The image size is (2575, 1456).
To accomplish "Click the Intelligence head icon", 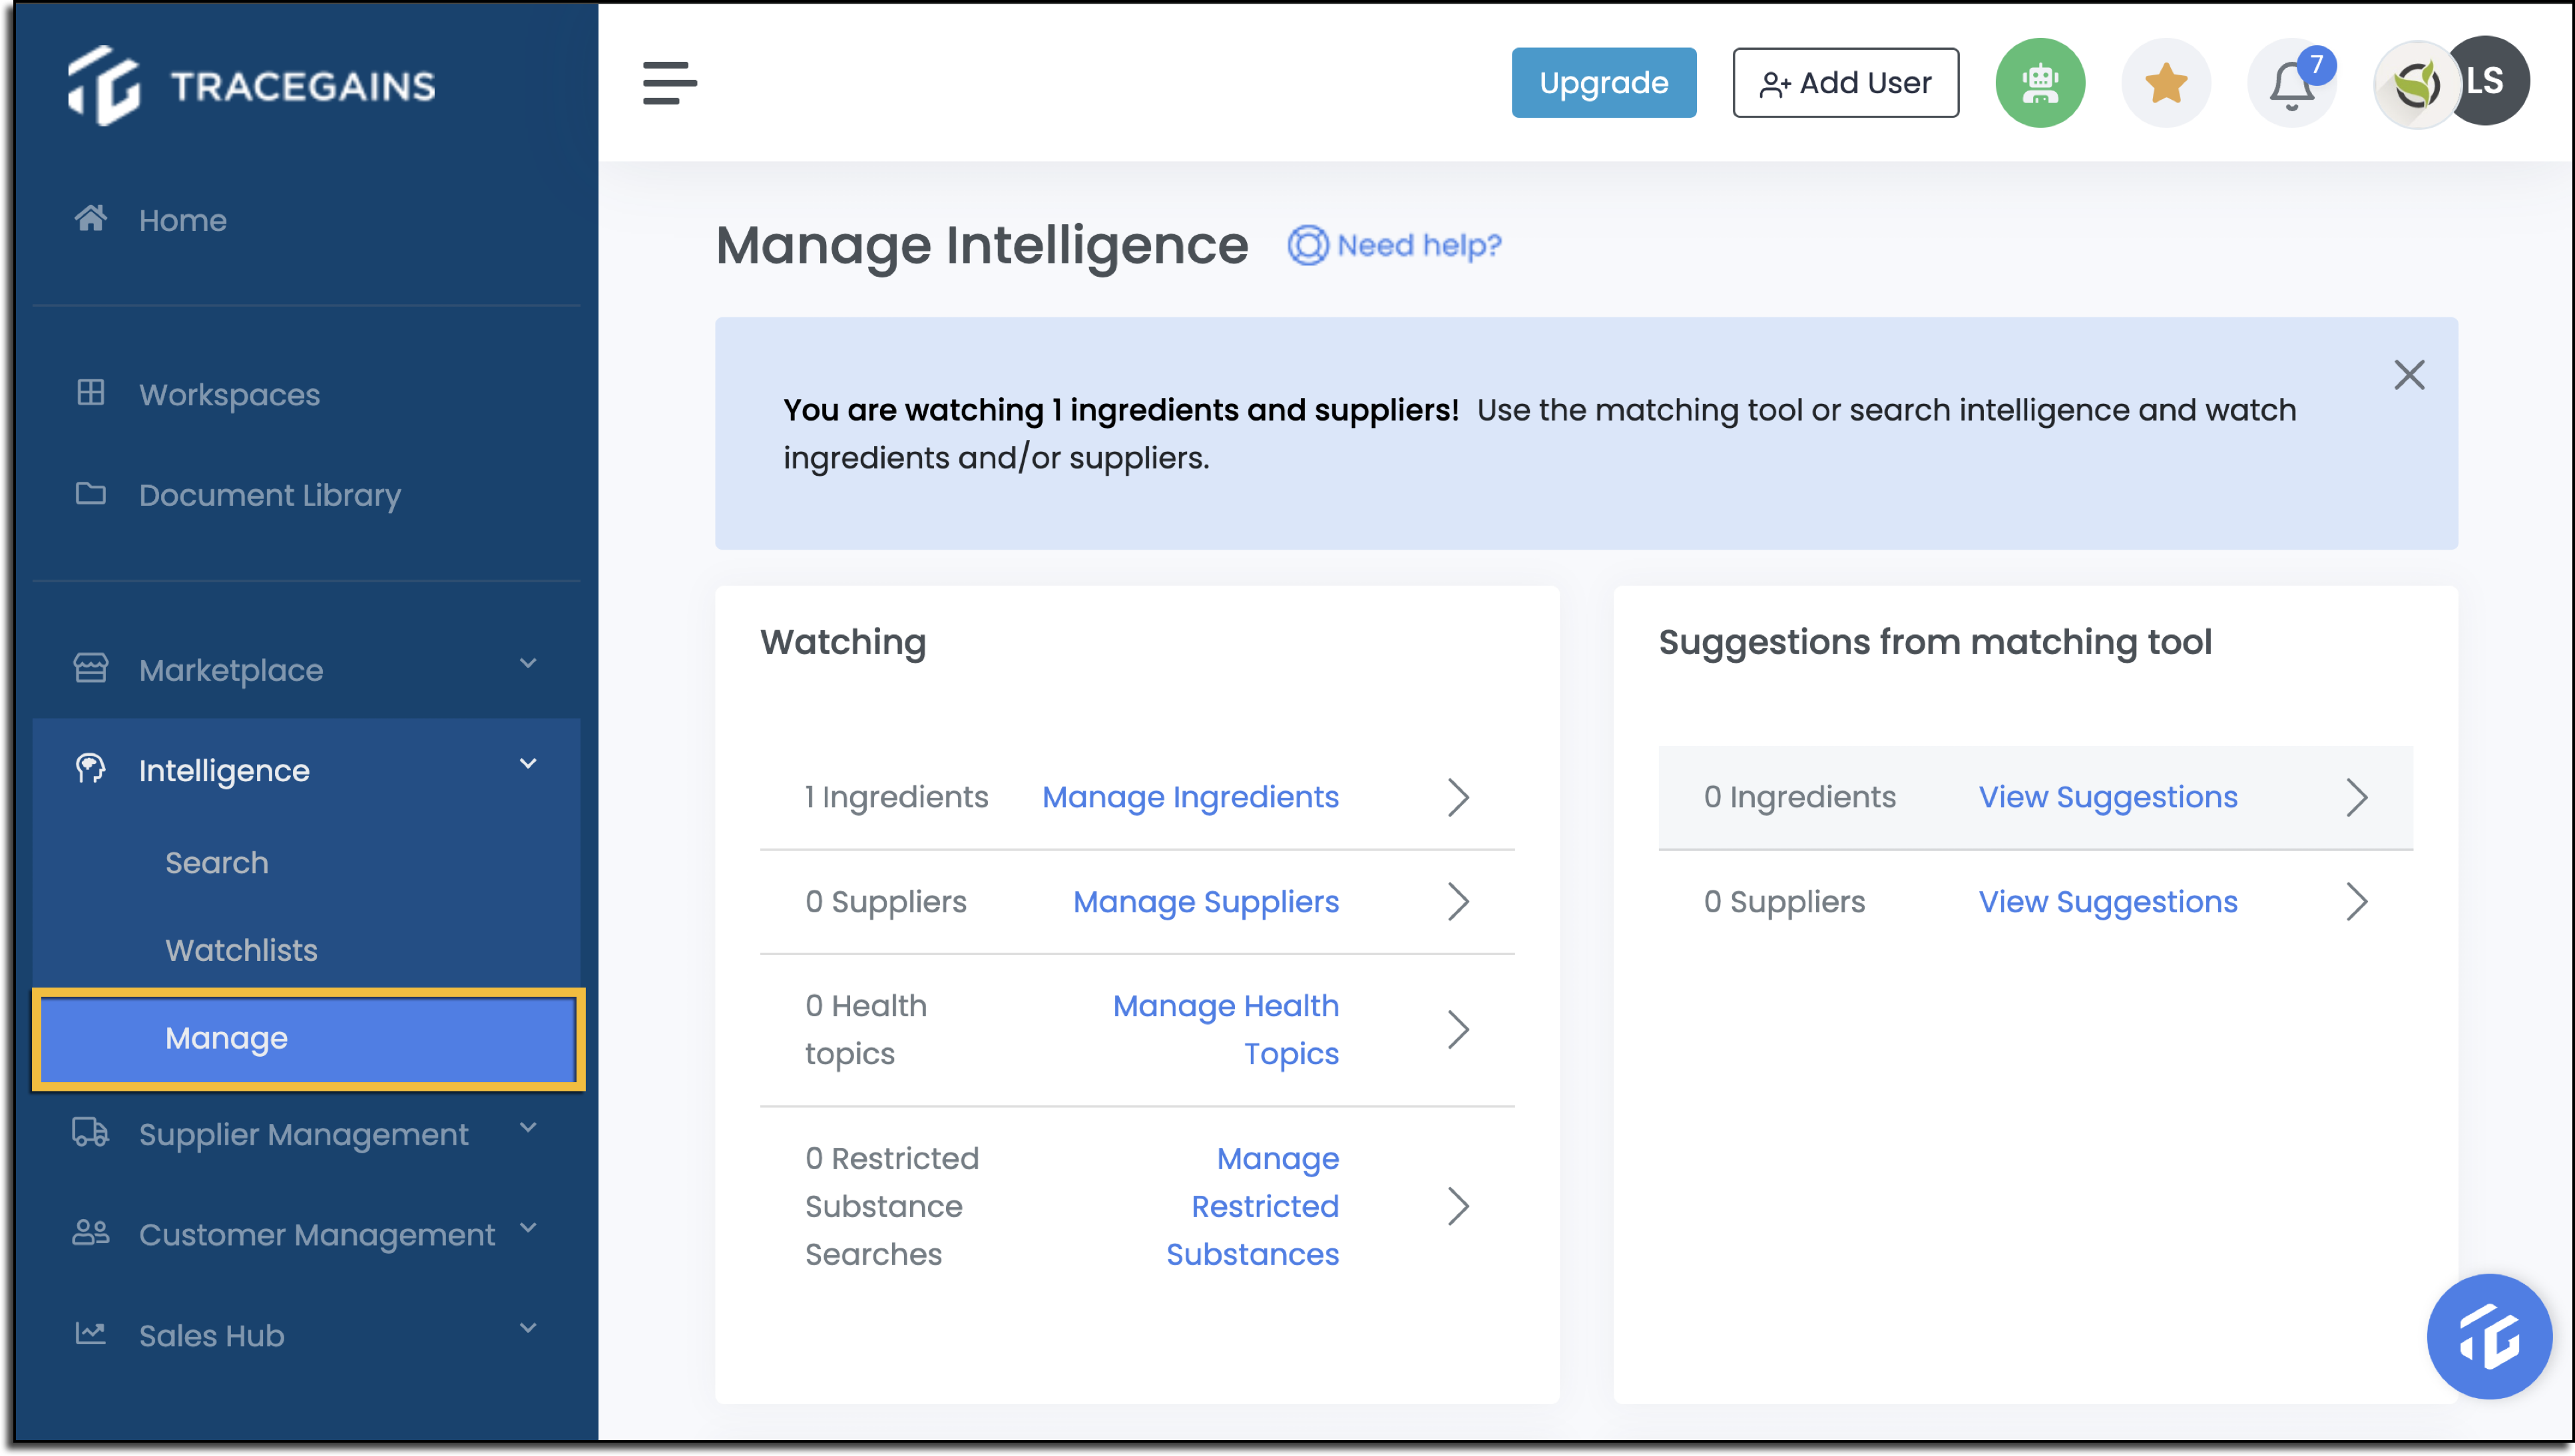I will (x=90, y=768).
